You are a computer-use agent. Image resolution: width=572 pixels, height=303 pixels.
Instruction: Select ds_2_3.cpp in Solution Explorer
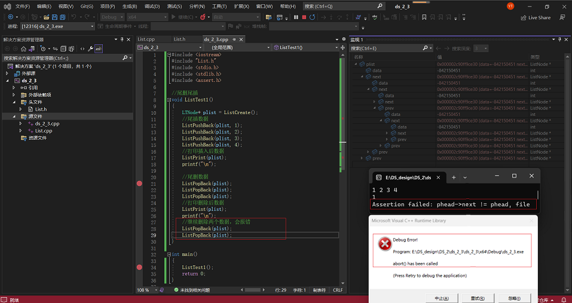[47, 124]
